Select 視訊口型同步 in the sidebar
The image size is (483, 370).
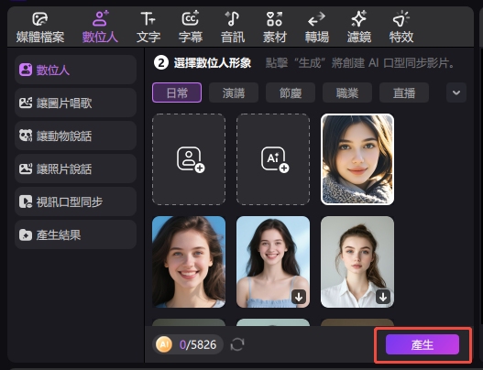tap(75, 201)
